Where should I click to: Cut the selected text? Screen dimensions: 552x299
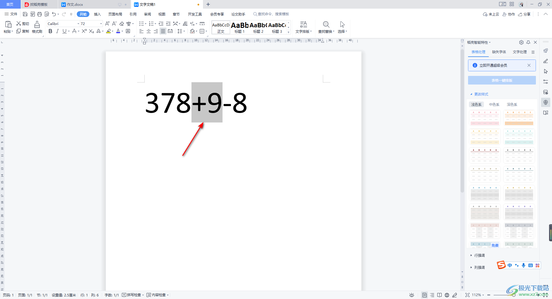click(x=23, y=24)
